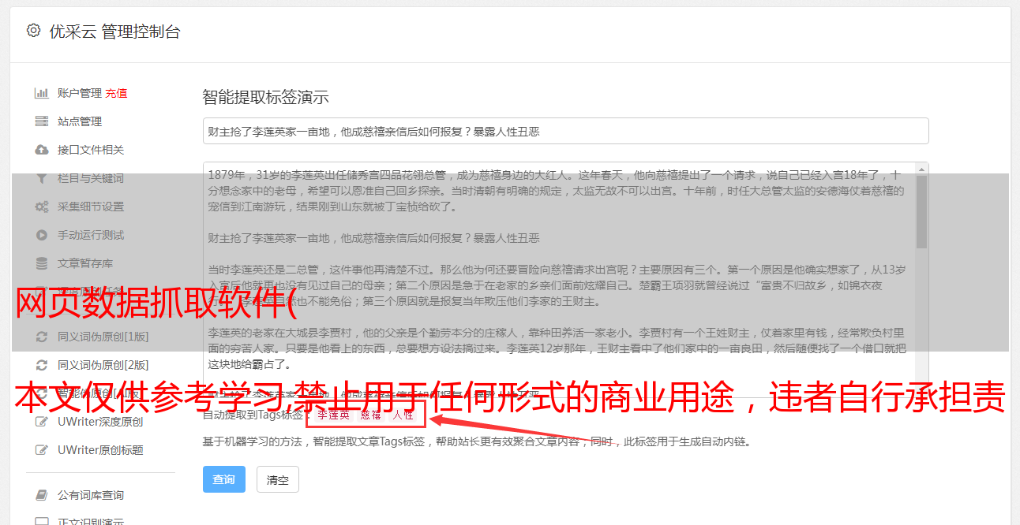Click the text area vertical scrollbar thumb
1020x525 pixels.
click(921, 211)
